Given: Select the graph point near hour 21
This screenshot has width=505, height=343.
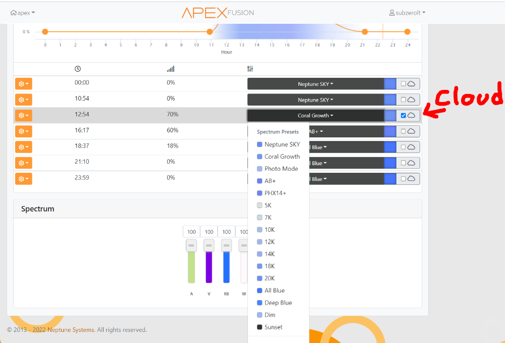Looking at the screenshot, I should 365,31.
